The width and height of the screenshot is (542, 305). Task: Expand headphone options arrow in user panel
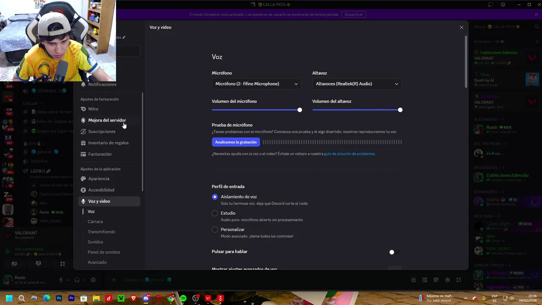tap(84, 280)
